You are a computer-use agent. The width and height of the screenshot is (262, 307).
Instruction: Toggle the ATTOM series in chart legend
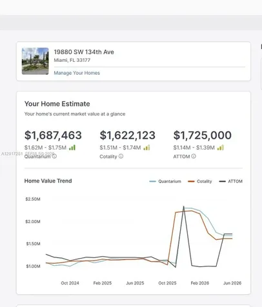pos(231,181)
